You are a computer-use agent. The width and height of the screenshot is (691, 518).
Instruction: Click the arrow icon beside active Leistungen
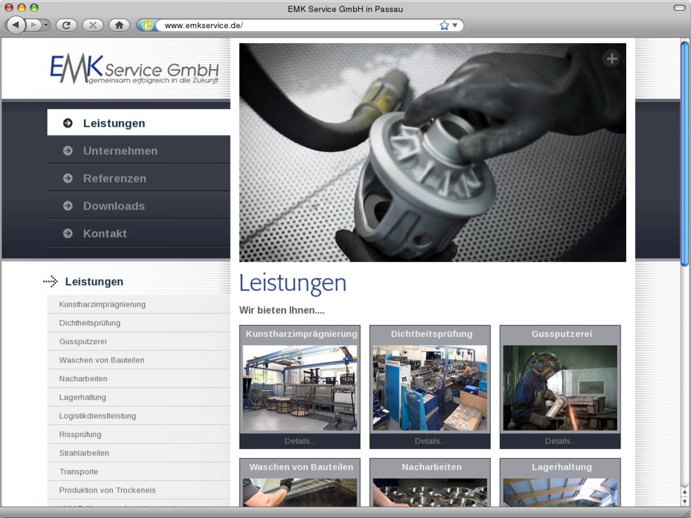point(68,123)
